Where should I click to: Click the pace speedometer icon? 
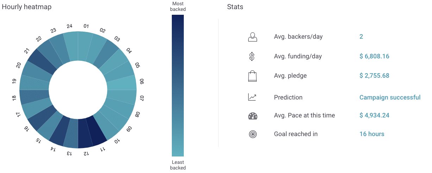(252, 116)
